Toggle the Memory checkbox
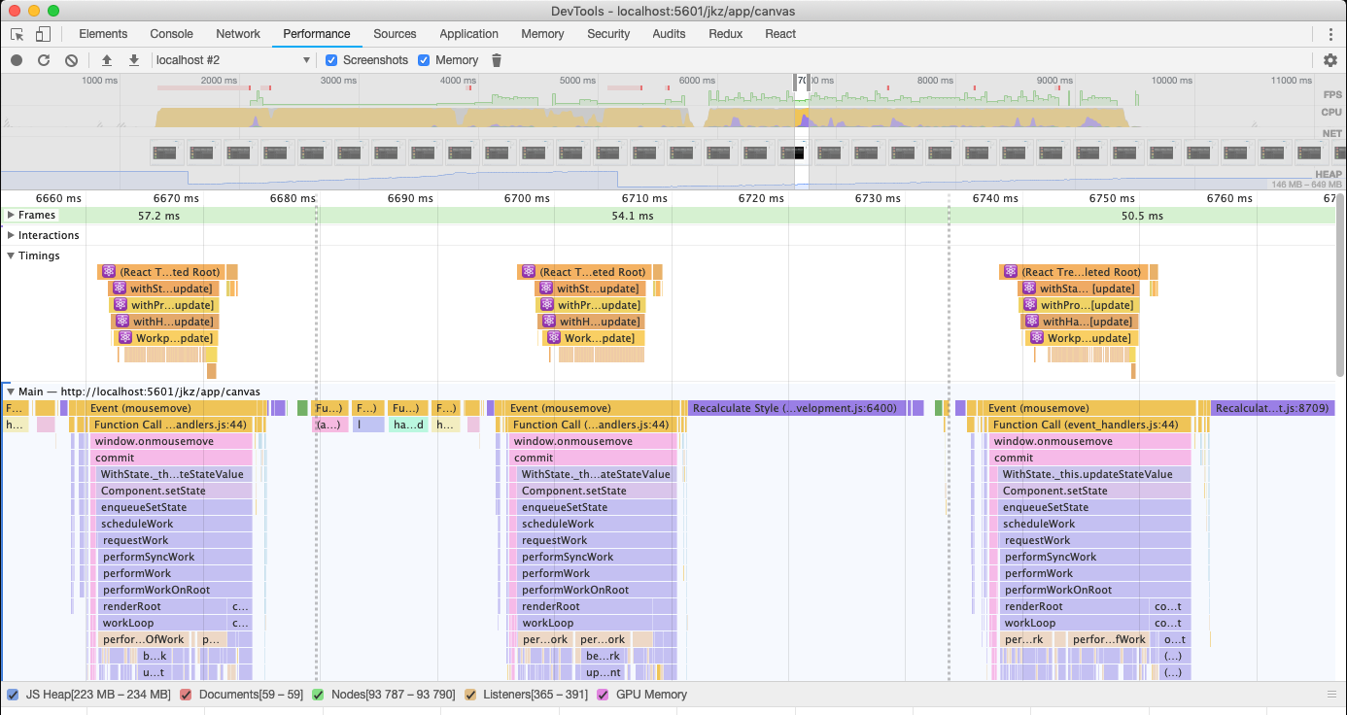Image resolution: width=1347 pixels, height=715 pixels. coord(424,60)
